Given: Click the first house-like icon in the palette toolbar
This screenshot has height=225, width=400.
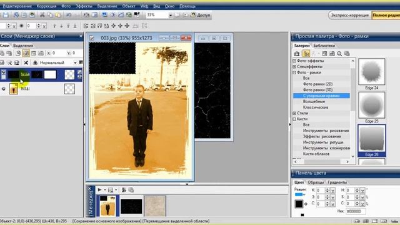Looking at the screenshot, I should click(x=297, y=54).
